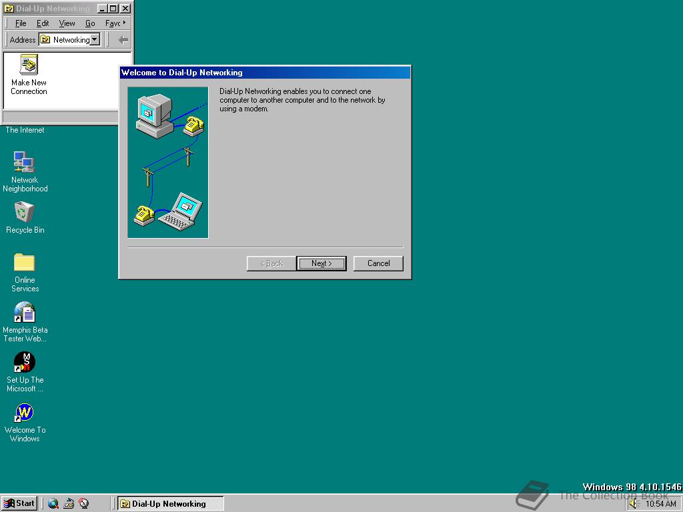
Task: Minimize the Dial-Up Networking window
Action: coord(102,8)
